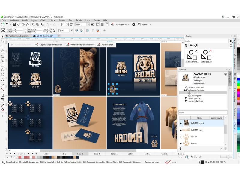
Task: Open the Bitmaps menu
Action: pyautogui.click(x=62, y=20)
